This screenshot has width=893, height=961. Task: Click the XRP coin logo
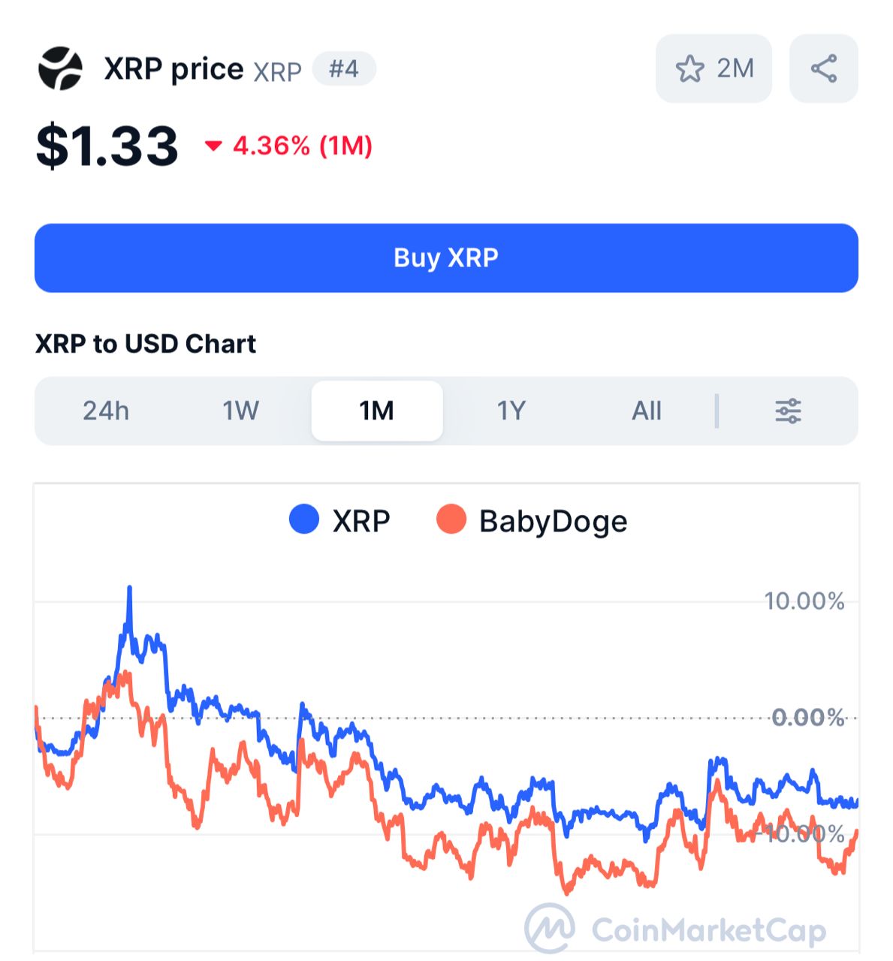click(x=61, y=68)
